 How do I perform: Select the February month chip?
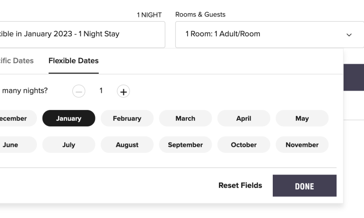[x=127, y=118]
